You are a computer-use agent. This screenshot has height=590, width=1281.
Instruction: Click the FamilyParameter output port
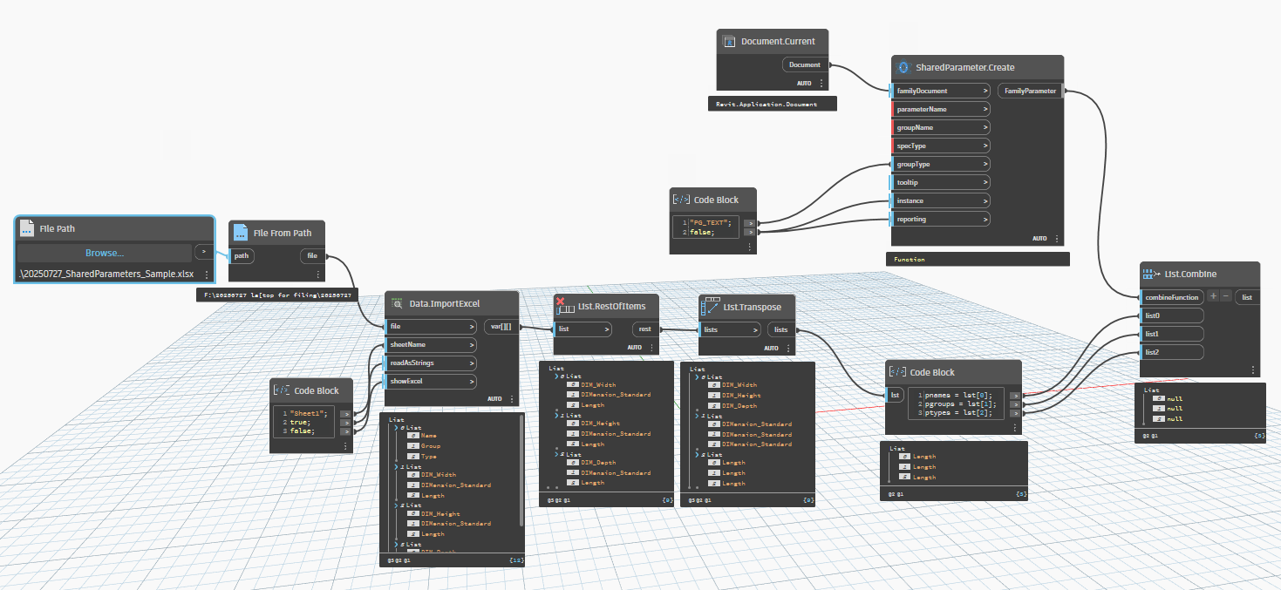point(1030,91)
